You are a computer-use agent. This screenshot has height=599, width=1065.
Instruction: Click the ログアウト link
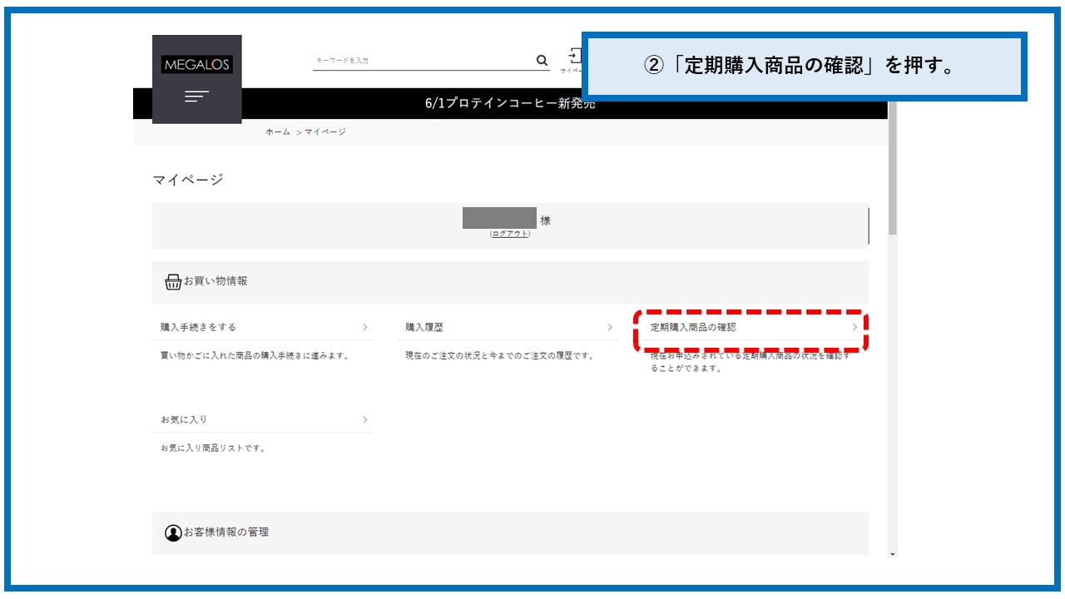509,234
